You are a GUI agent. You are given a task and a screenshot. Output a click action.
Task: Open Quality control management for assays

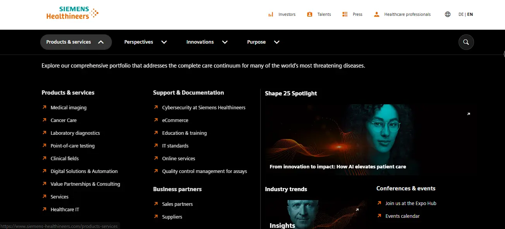[x=204, y=171]
